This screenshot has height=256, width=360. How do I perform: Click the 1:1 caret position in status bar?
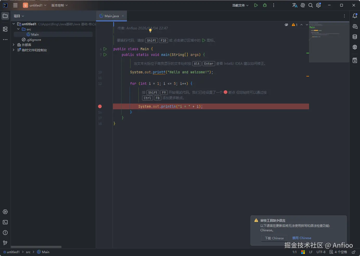coord(294,252)
